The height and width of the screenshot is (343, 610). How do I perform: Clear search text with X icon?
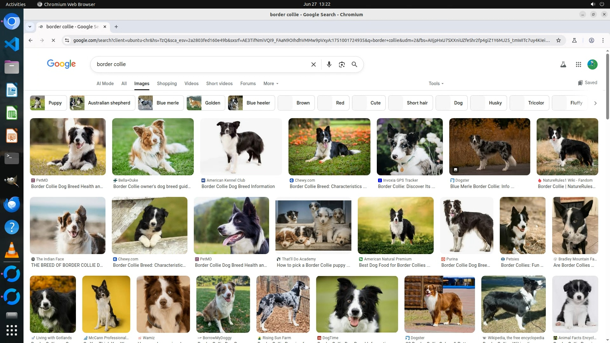pyautogui.click(x=313, y=64)
